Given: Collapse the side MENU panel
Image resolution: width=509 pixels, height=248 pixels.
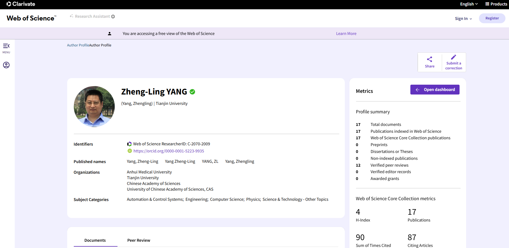Looking at the screenshot, I should click(x=6, y=46).
